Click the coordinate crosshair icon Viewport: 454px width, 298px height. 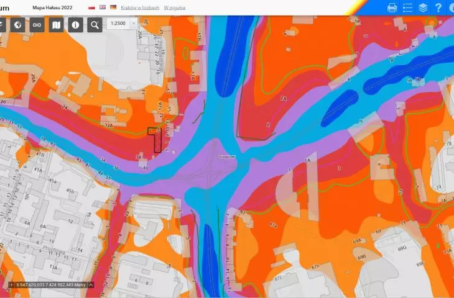click(x=12, y=285)
